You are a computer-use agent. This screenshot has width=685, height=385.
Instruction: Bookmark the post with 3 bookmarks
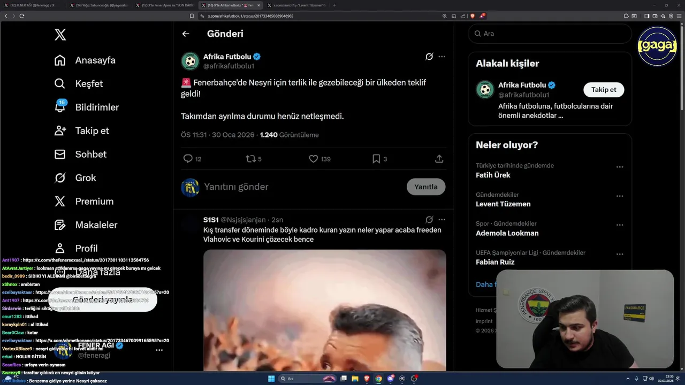pos(376,159)
